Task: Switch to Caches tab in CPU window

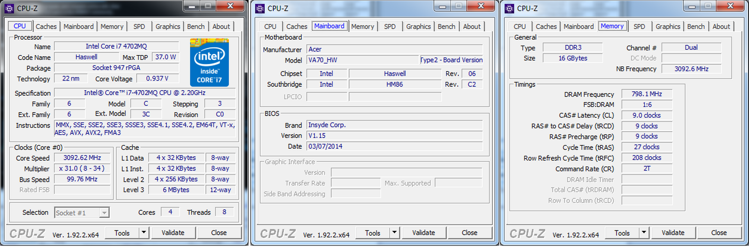Action: 46,26
